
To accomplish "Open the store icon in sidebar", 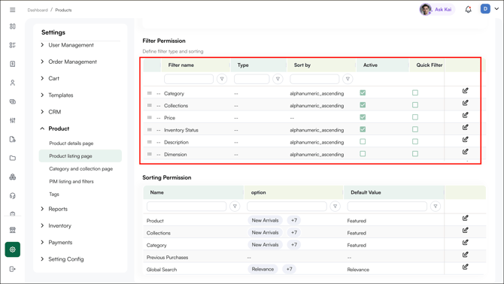I will 13,230.
